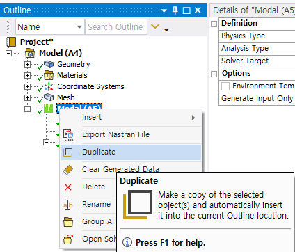This screenshot has height=252, width=295.
Task: Open small arrow next to yellow chevron
Action: click(x=166, y=30)
